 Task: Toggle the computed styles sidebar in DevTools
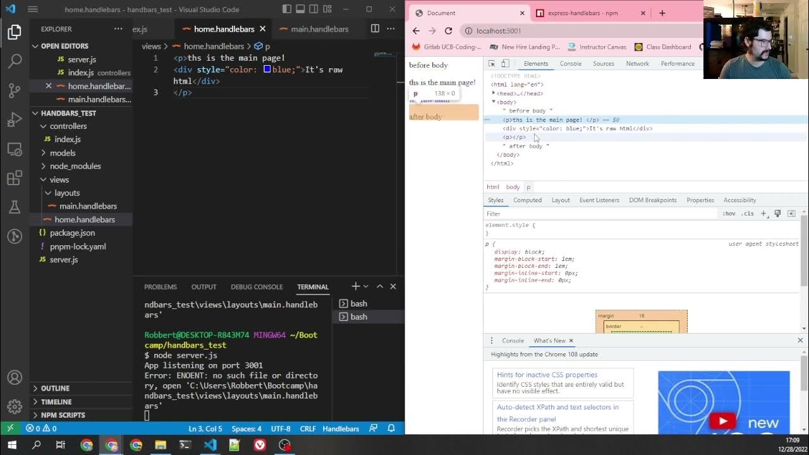coord(791,214)
